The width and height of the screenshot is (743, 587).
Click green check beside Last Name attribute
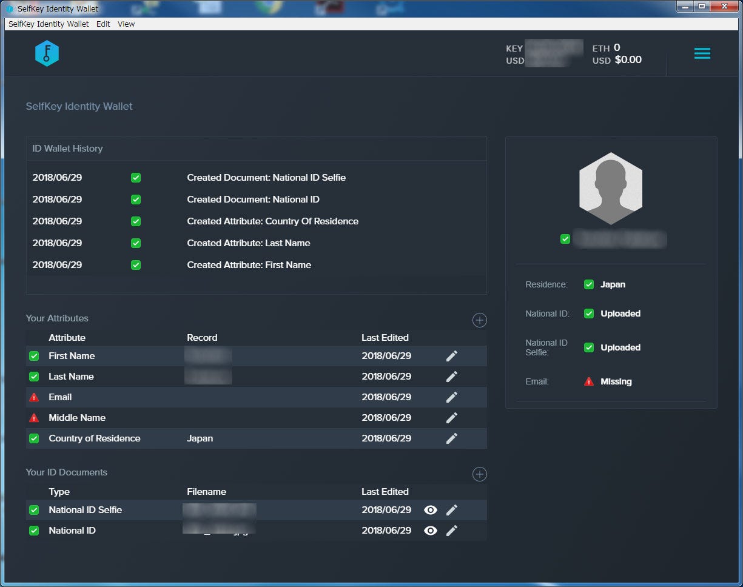tap(34, 377)
